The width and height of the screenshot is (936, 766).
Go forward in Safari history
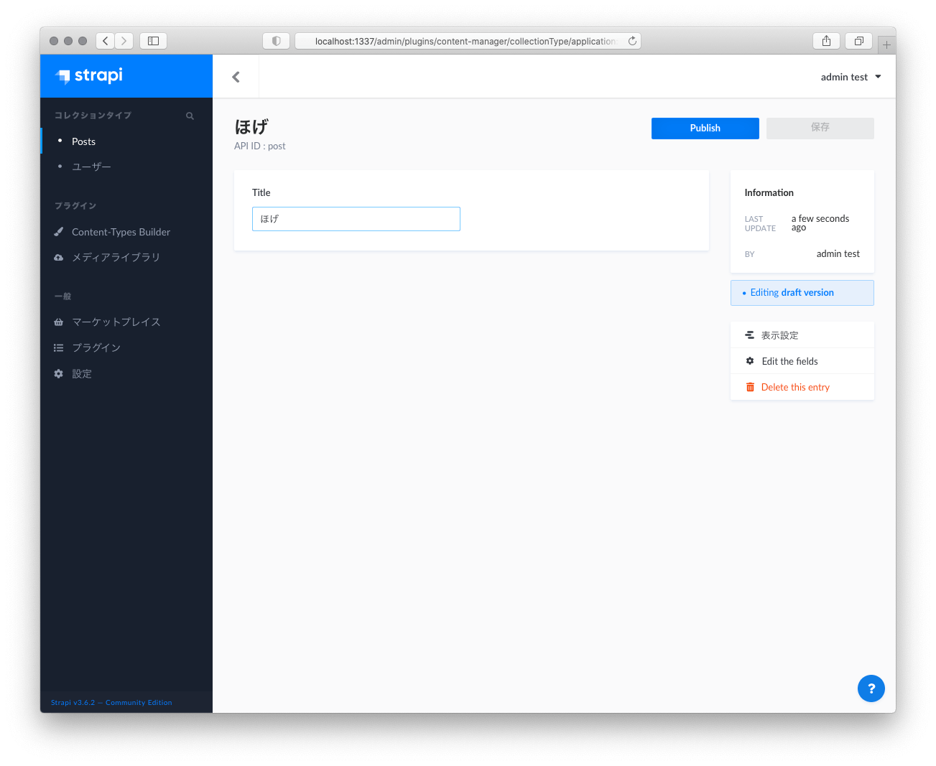(x=124, y=41)
